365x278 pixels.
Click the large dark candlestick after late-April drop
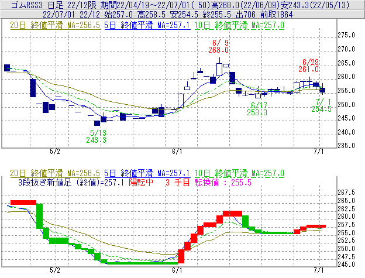point(33,88)
